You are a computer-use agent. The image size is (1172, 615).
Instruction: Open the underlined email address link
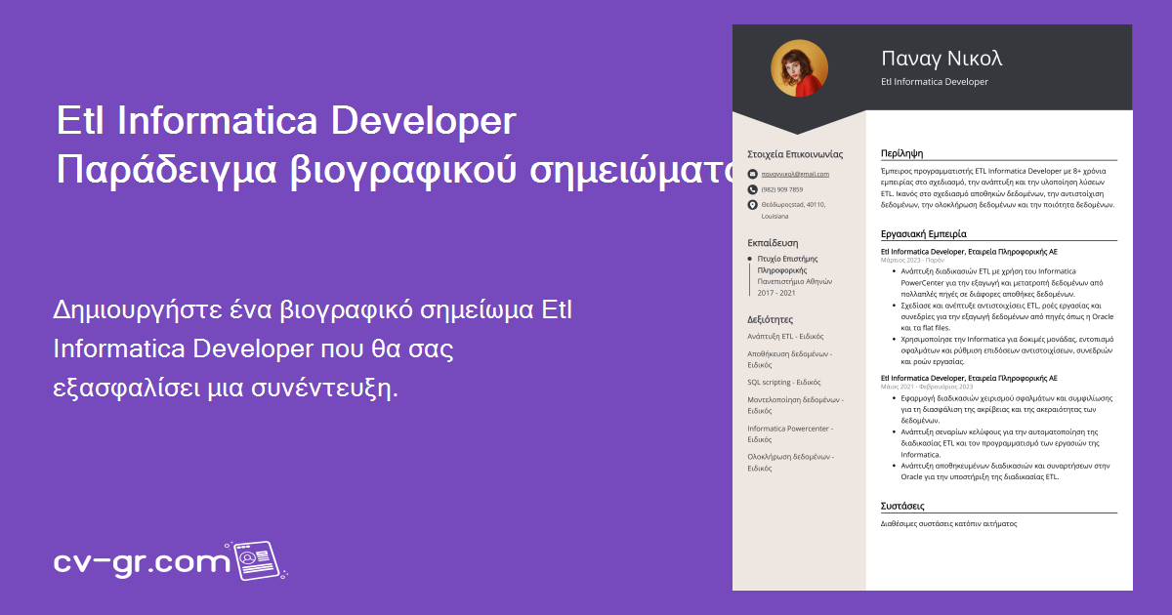click(795, 174)
